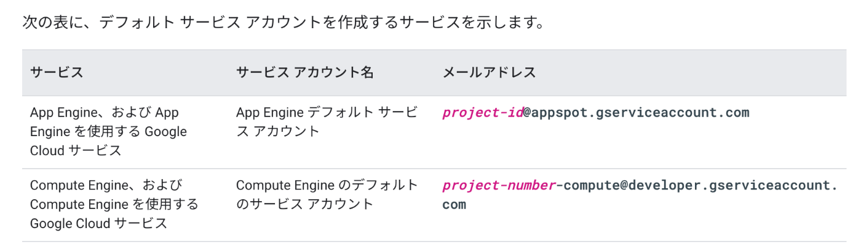Select "Compute Engine のデフォルト" account name line
This screenshot has width=861, height=252.
327,185
